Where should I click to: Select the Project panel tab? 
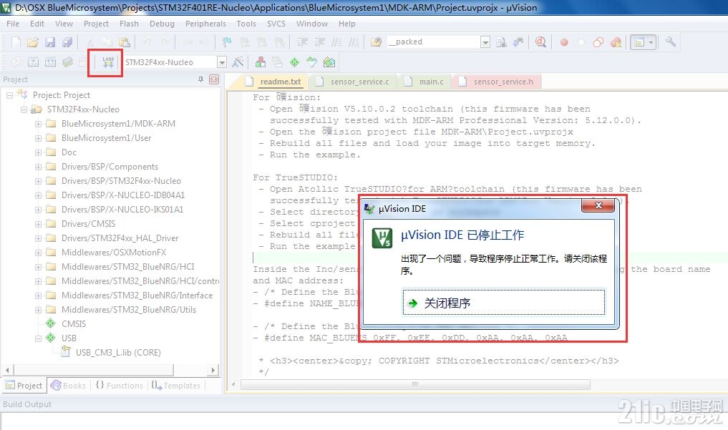point(24,386)
